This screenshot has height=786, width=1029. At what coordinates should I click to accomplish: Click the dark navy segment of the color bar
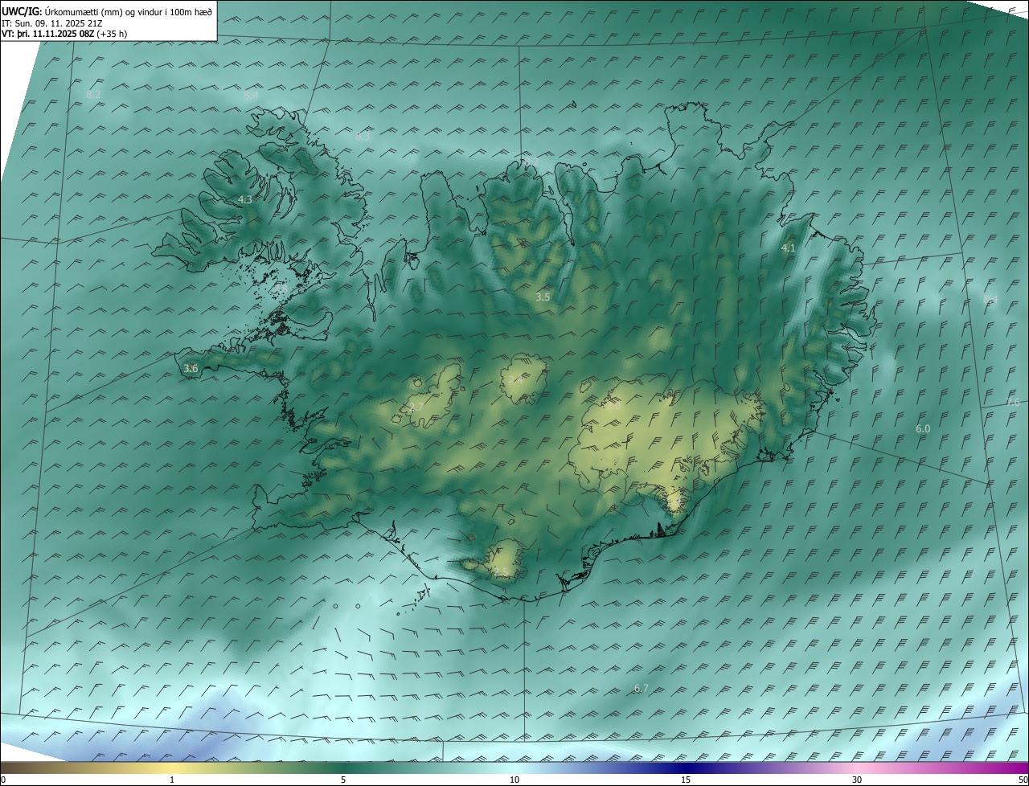pos(686,768)
